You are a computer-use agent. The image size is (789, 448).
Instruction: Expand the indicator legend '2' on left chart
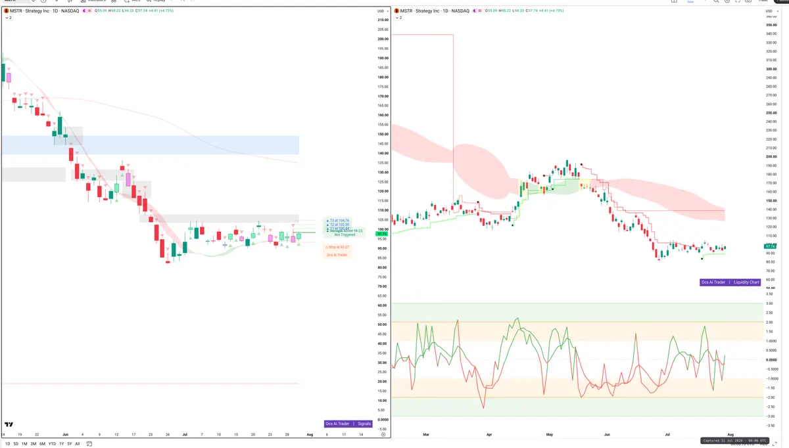pos(9,18)
